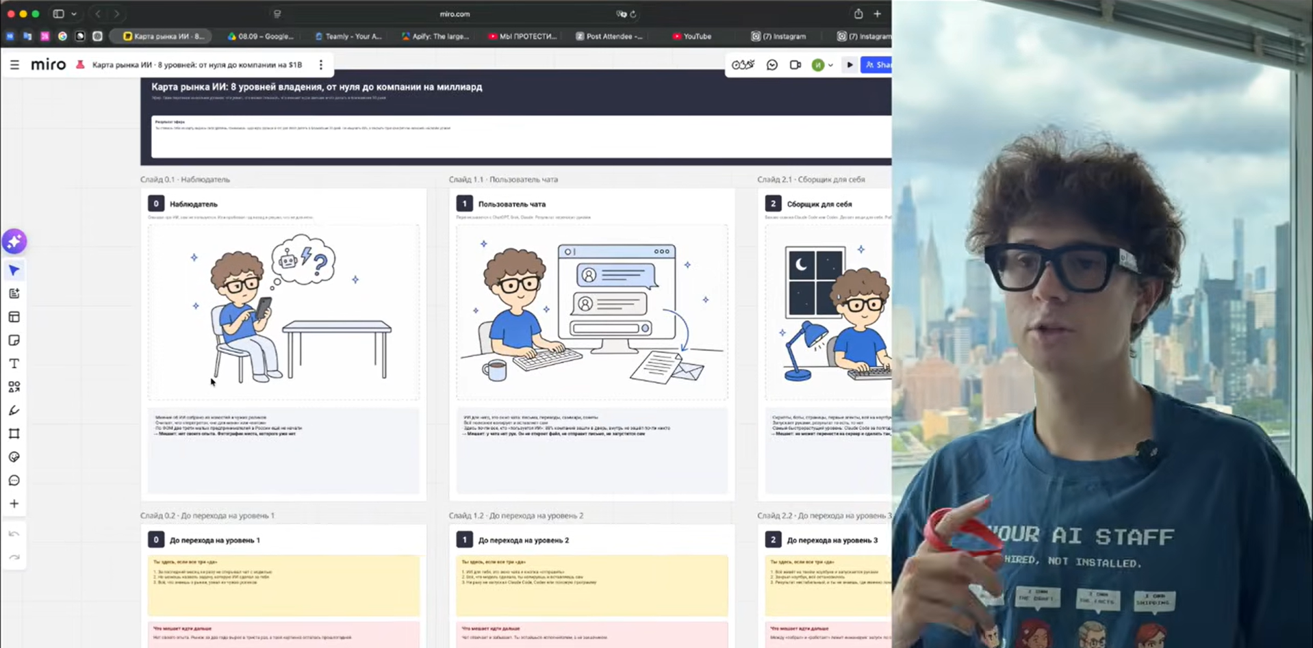Select the Frame tool

[x=14, y=433]
